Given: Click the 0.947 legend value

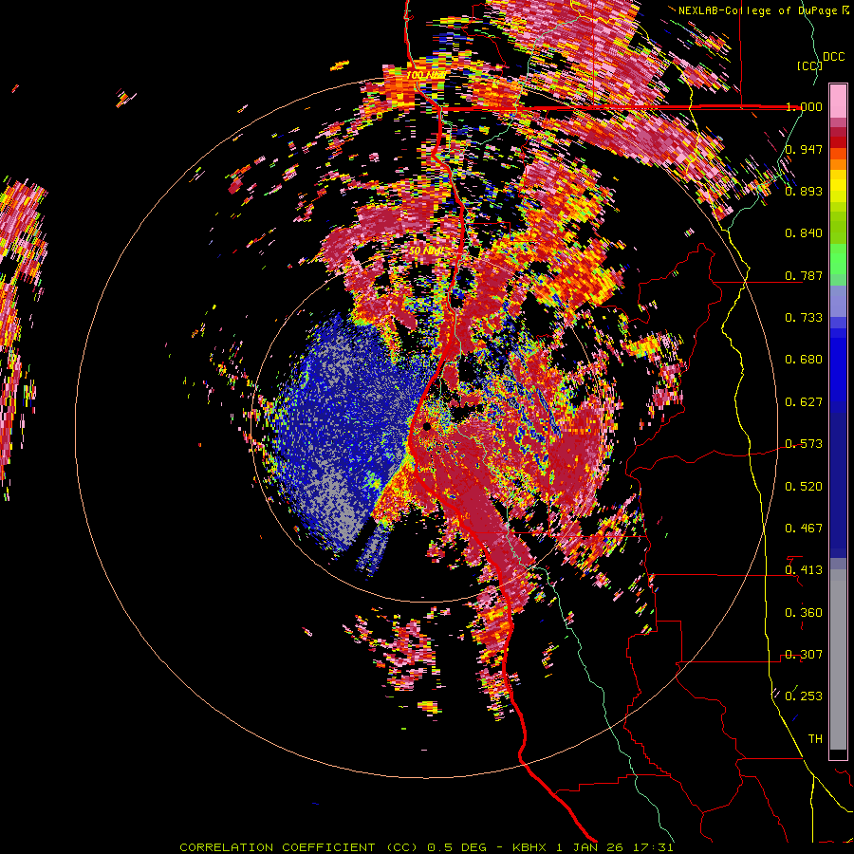Looking at the screenshot, I should [x=804, y=149].
